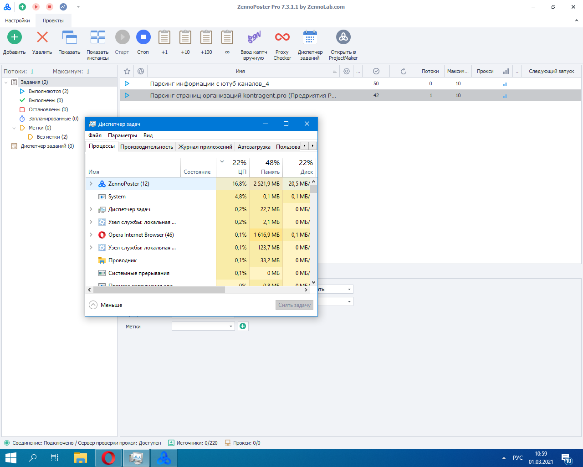The image size is (583, 467).
Task: Switch to Проекты ribbon tab
Action: [x=53, y=21]
